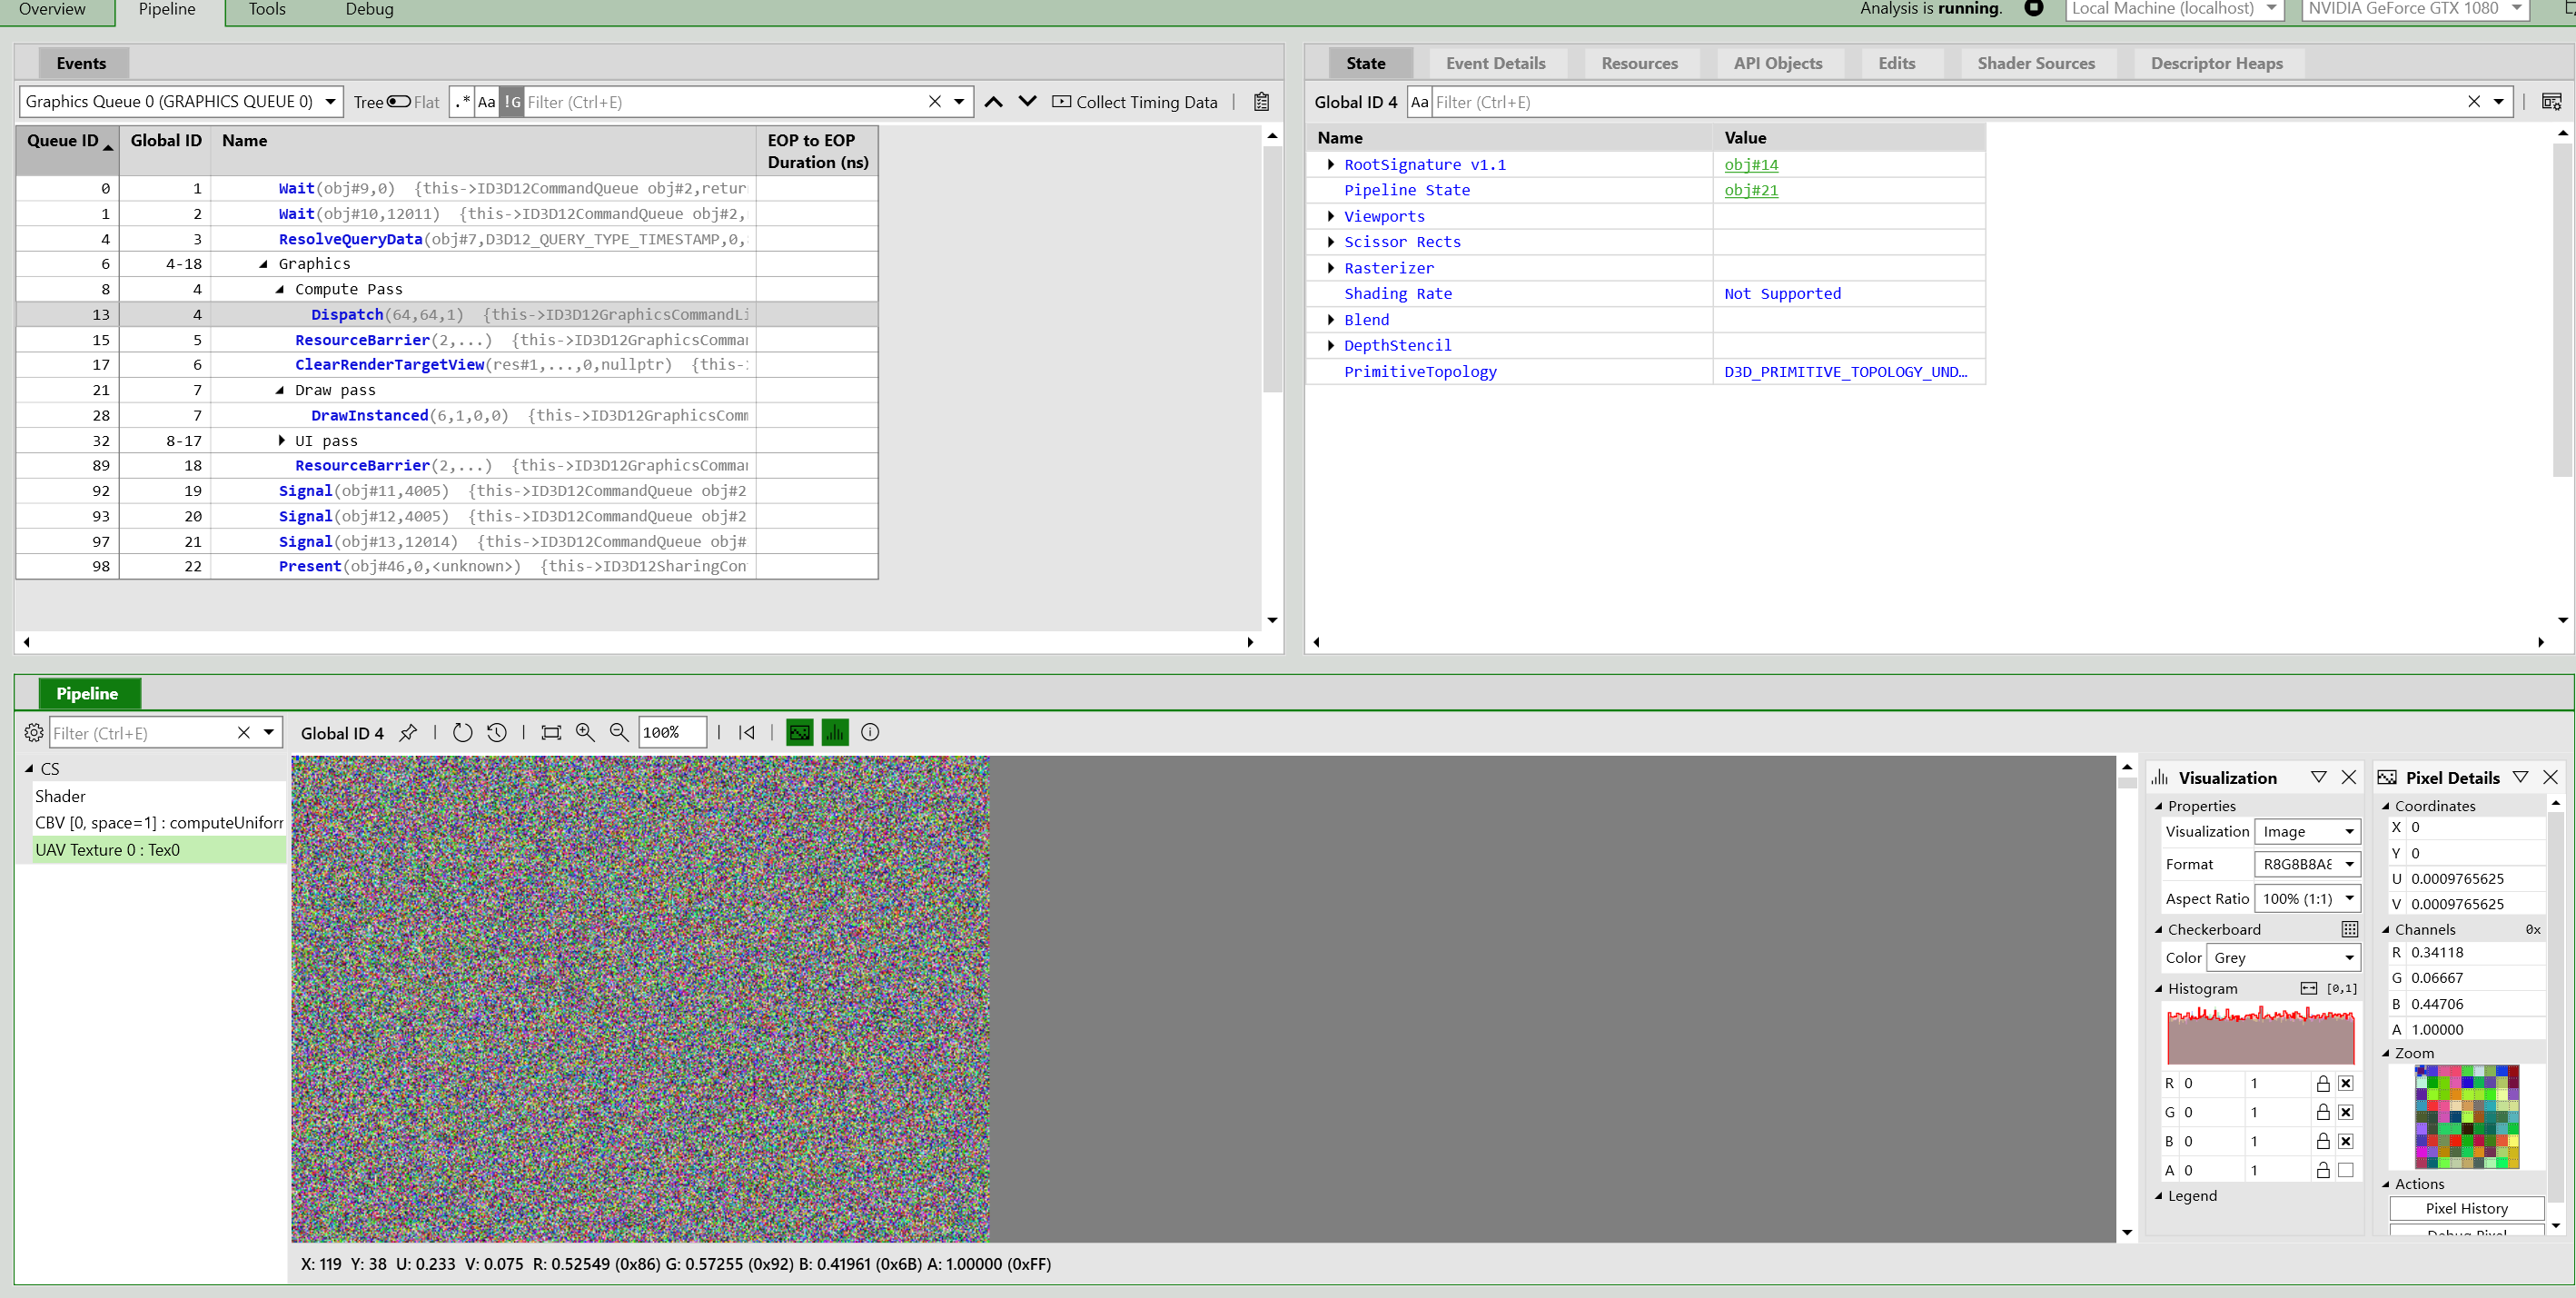The width and height of the screenshot is (2576, 1298).
Task: Click the lock icon in A channel row
Action: (x=2323, y=1170)
